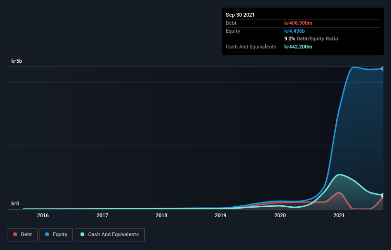Click the 2016 x-axis label
This screenshot has width=391, height=250.
43,215
